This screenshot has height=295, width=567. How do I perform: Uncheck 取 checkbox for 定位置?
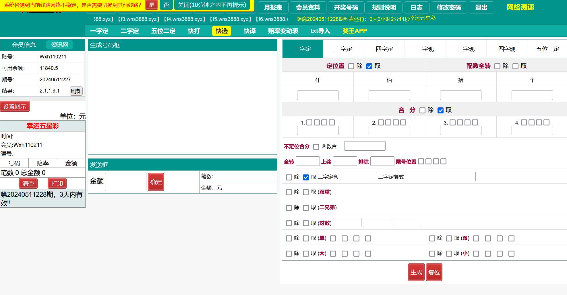click(x=369, y=66)
